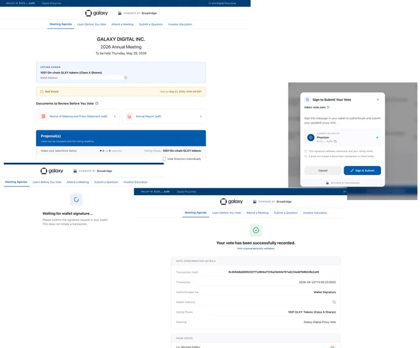This screenshot has height=348, width=420.
Task: Click 'Waiting for wallet signature...' heading
Action: [x=67, y=213]
